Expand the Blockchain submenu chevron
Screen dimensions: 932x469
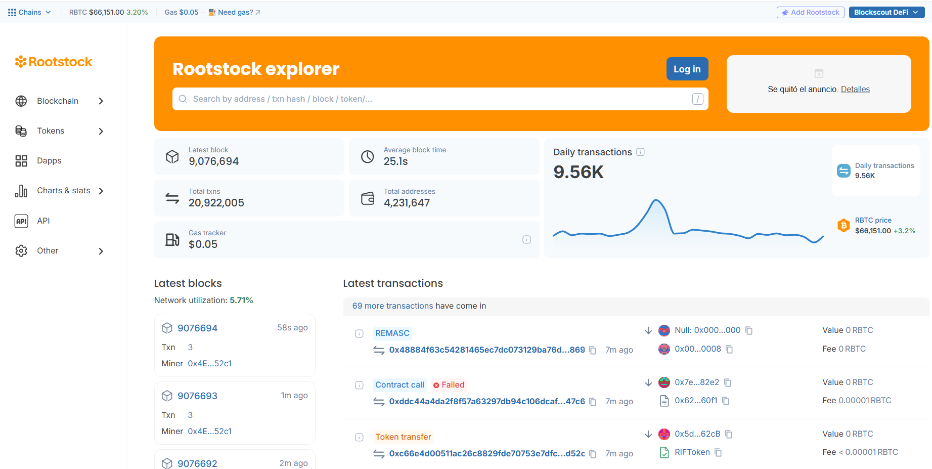click(x=101, y=101)
